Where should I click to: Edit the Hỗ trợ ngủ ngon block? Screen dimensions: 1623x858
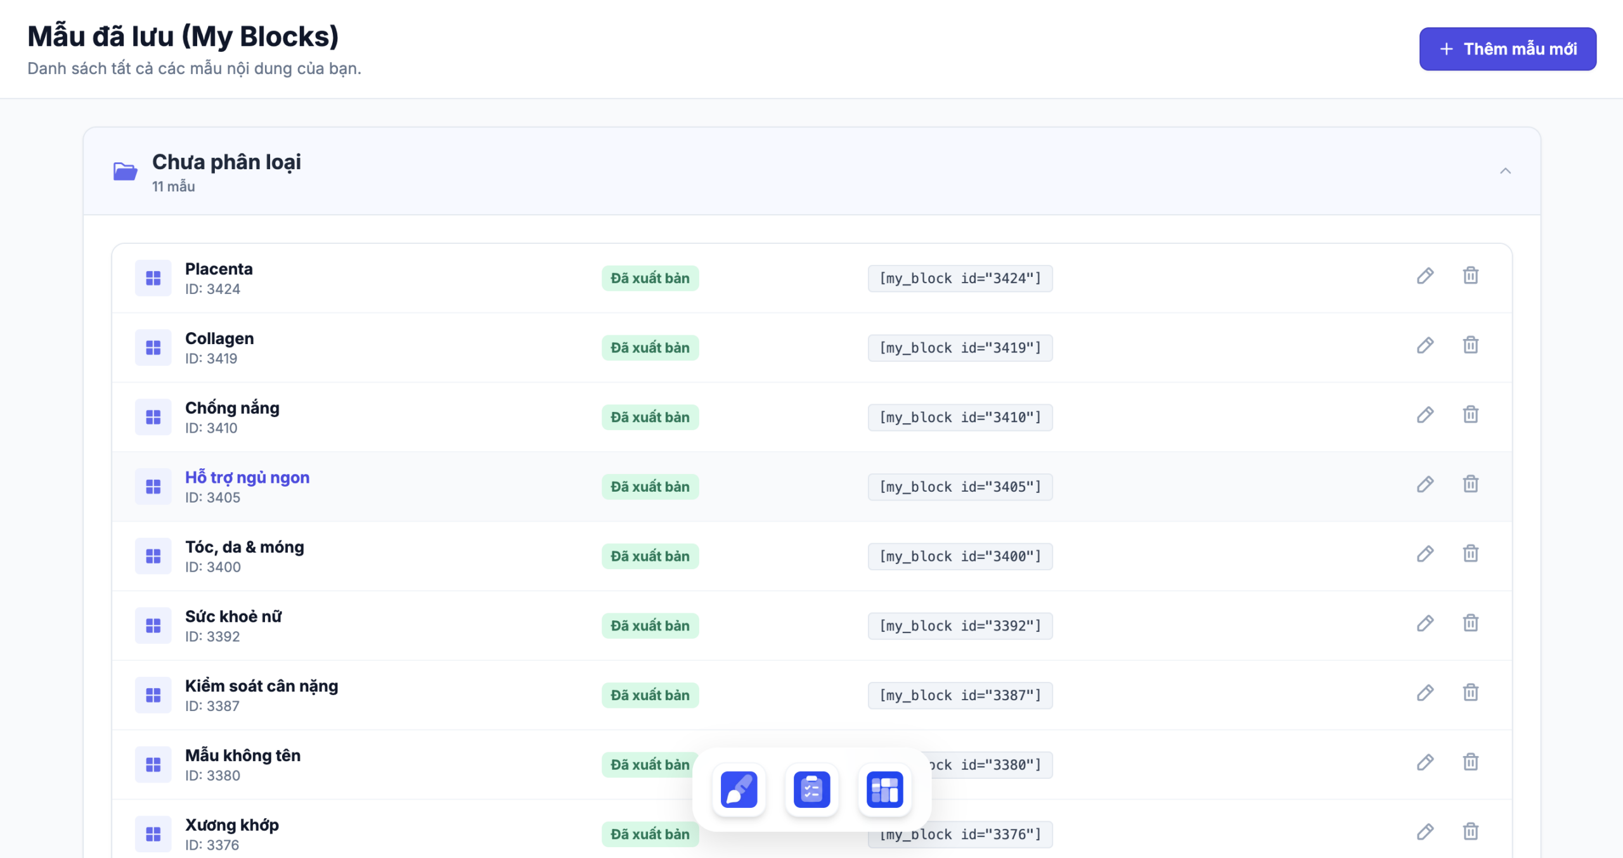coord(1425,484)
